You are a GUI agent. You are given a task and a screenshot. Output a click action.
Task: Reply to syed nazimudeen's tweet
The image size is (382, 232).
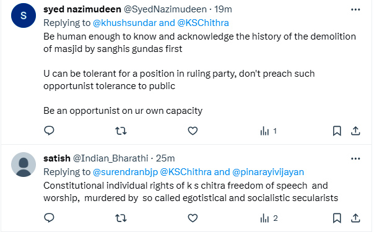tap(49, 131)
